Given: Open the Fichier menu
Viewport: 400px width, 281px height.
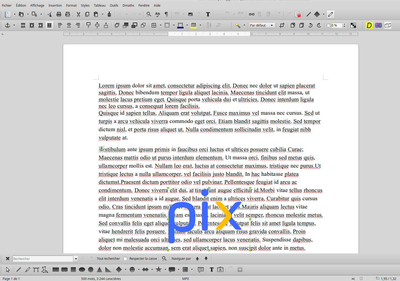Looking at the screenshot, I should [7, 5].
